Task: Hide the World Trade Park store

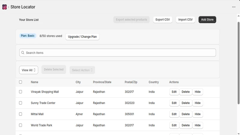Action: [197, 125]
